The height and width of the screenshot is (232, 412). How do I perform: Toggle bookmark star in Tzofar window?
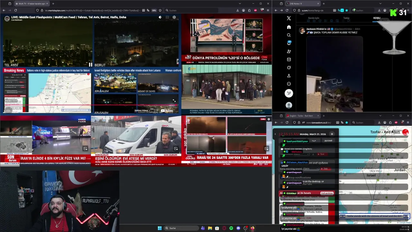click(x=347, y=122)
